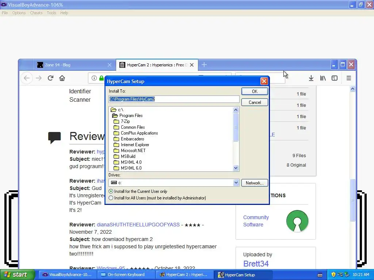Select the ComPlus Applications folder

136,133
